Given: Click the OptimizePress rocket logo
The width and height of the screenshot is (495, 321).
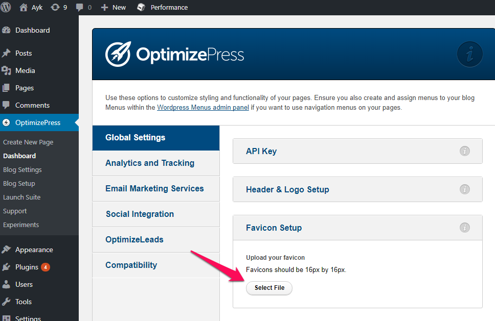Looking at the screenshot, I should pyautogui.click(x=118, y=55).
